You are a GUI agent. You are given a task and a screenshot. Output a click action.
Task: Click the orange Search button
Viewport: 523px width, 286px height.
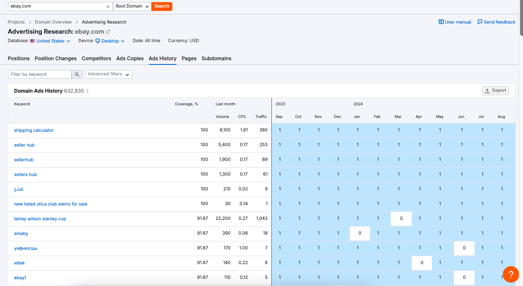click(x=162, y=6)
